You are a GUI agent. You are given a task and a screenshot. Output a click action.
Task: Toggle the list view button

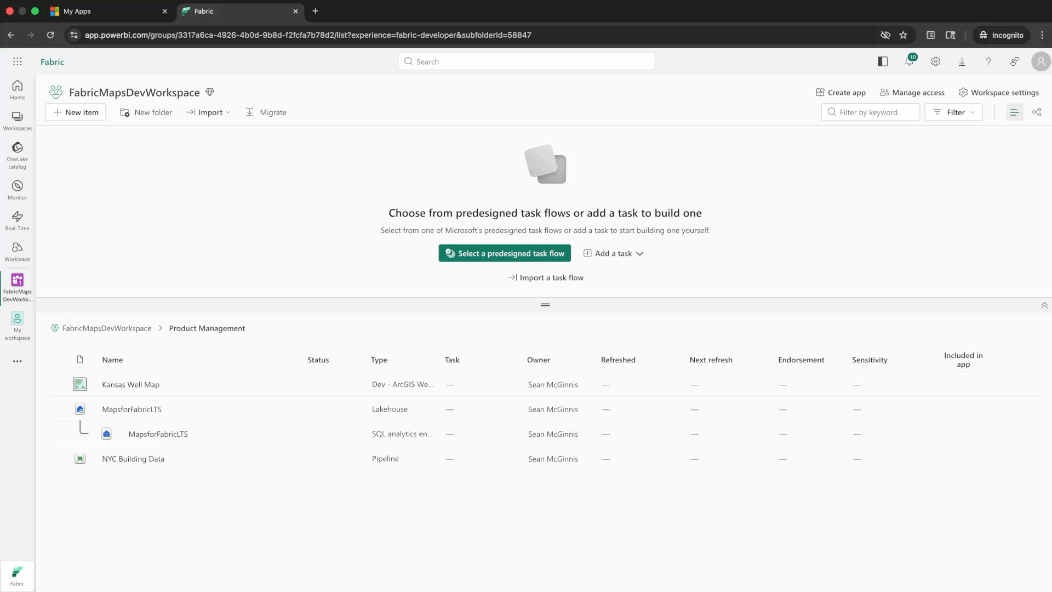[x=1014, y=112]
